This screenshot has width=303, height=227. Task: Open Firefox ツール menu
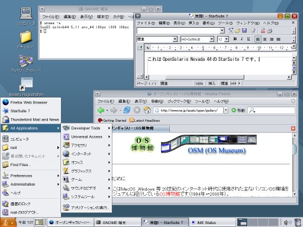pos(202,101)
